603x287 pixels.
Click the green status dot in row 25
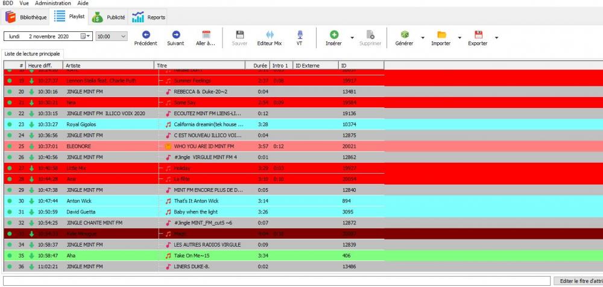tap(9, 147)
